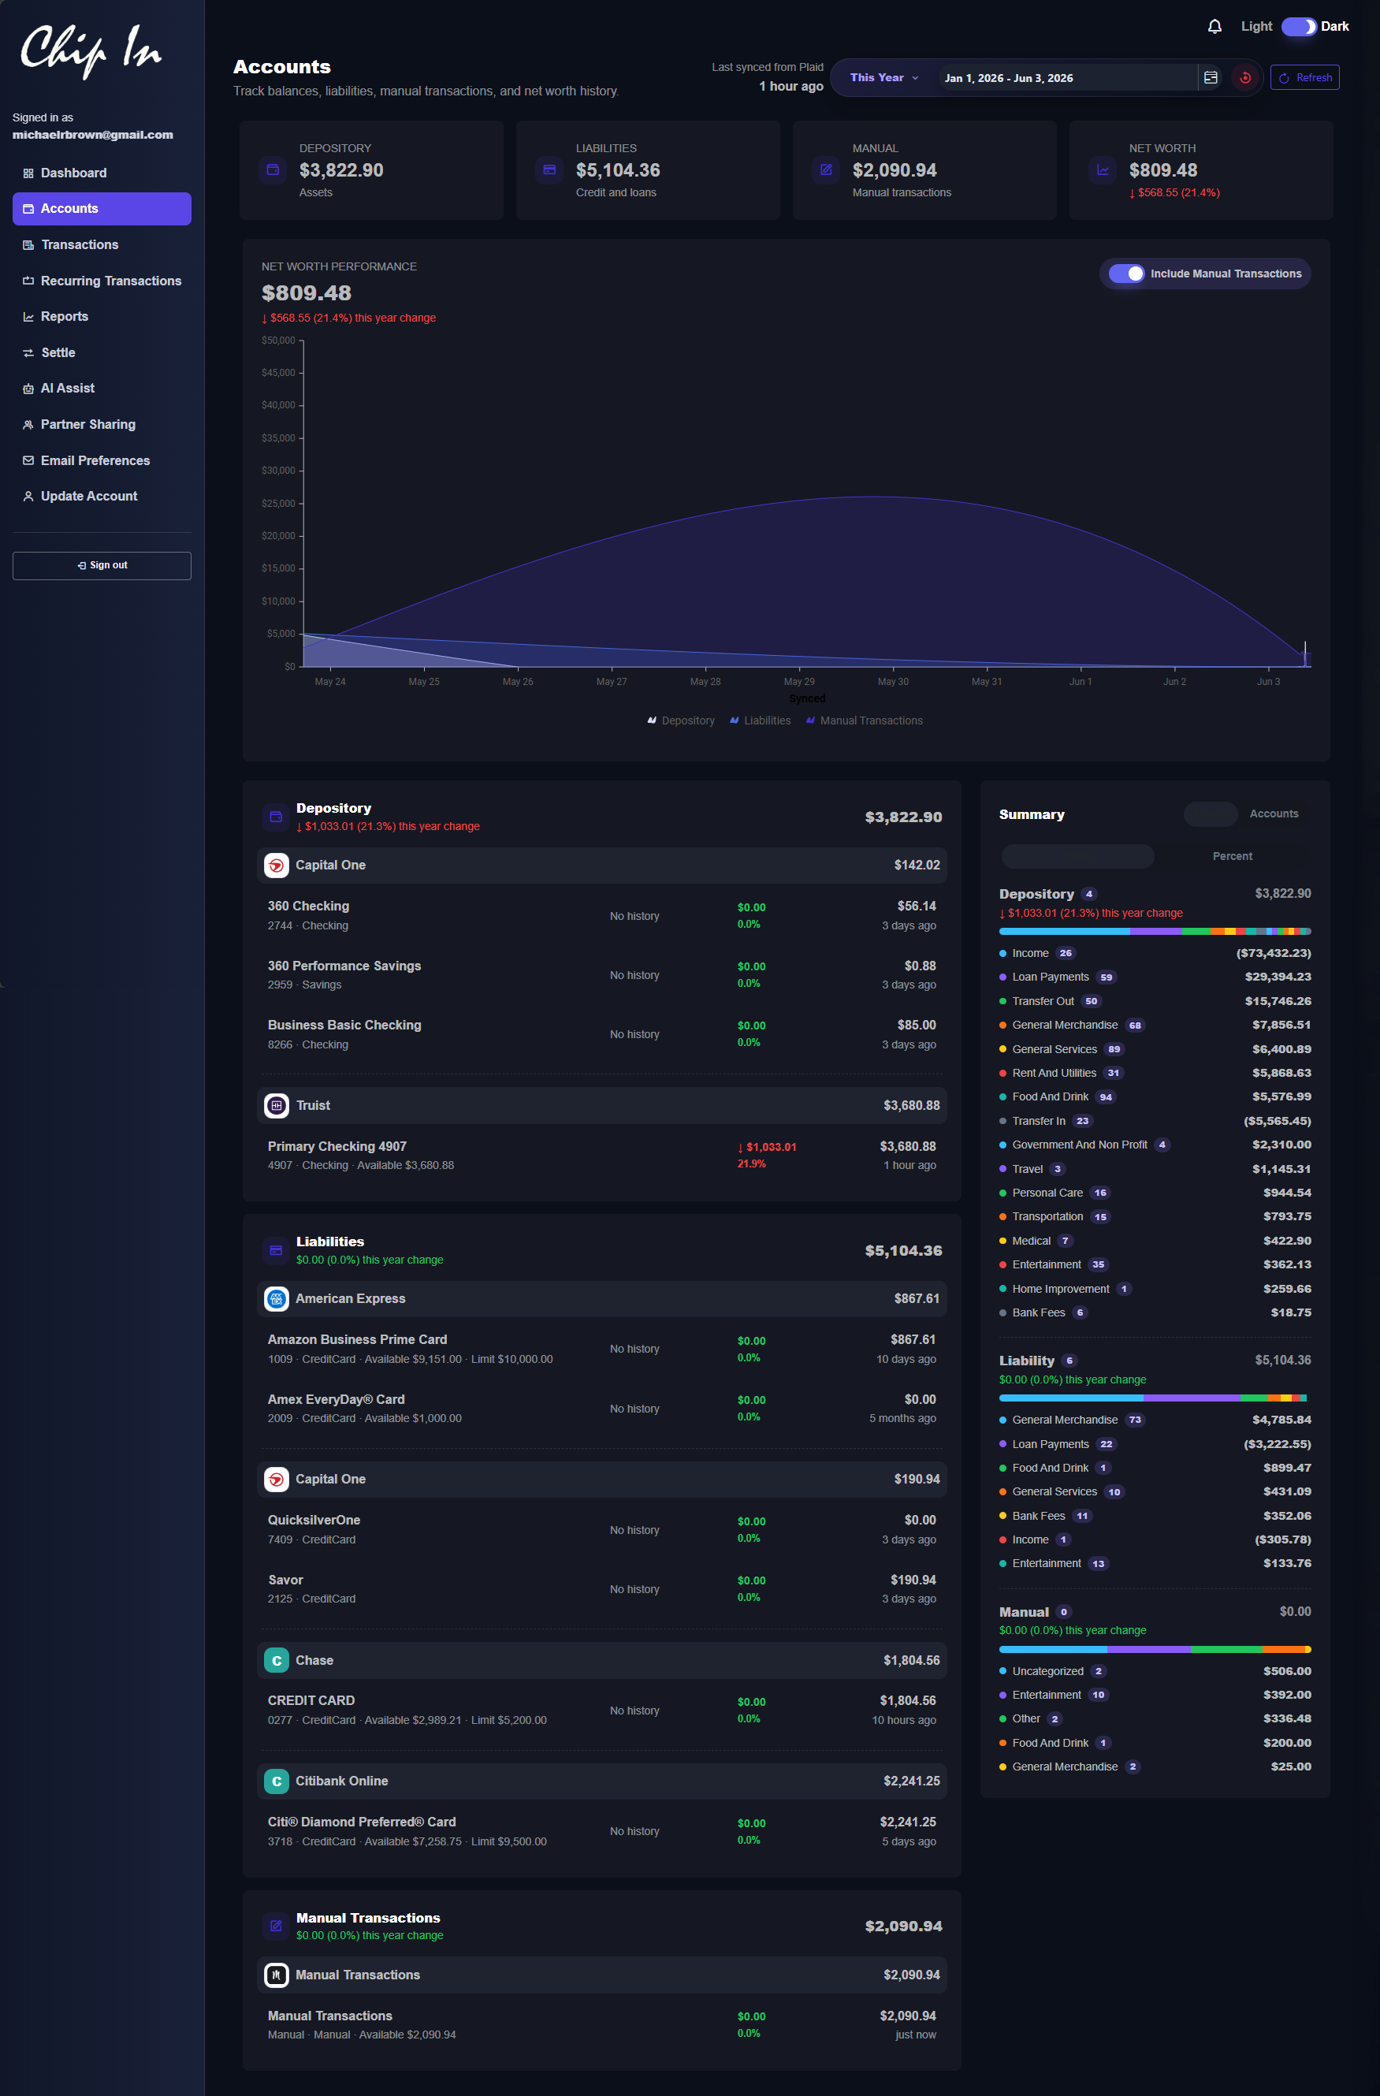1380x2096 pixels.
Task: Click the Truist bank logo
Action: [277, 1105]
